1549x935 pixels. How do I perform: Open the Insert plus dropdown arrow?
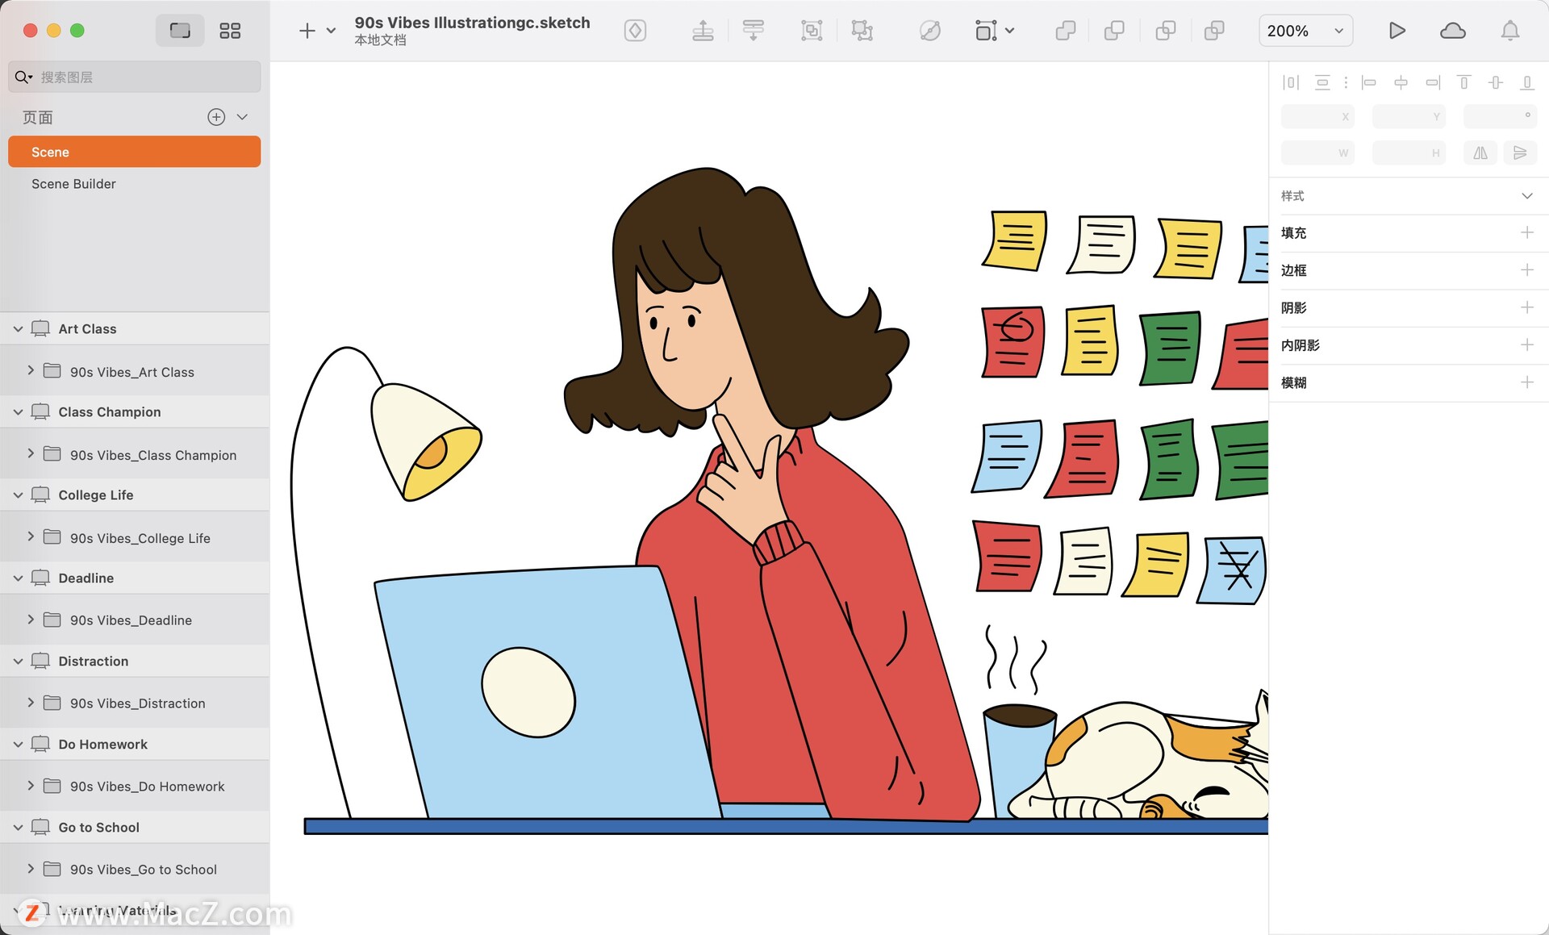[x=331, y=31]
